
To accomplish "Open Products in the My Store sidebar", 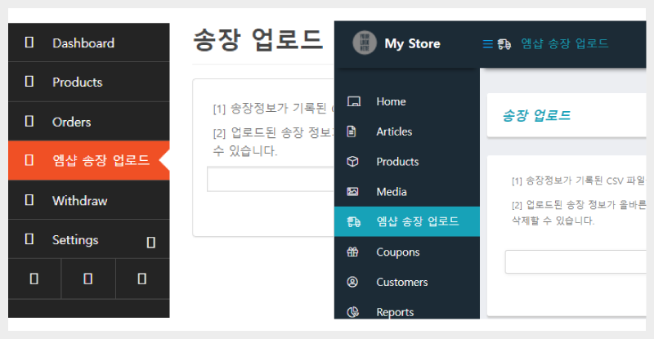I will pos(407,162).
